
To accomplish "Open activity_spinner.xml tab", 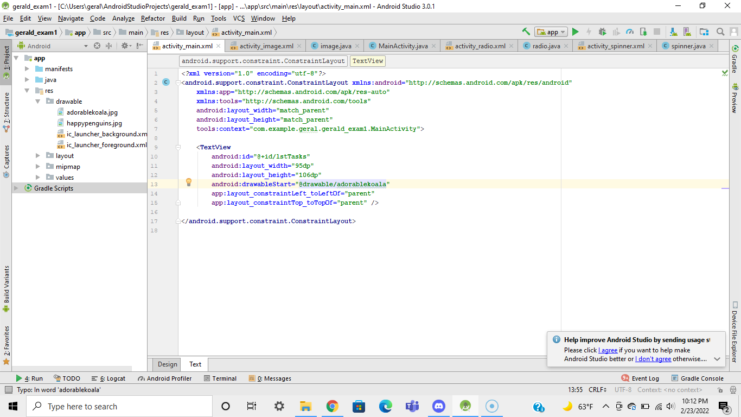I will 616,46.
